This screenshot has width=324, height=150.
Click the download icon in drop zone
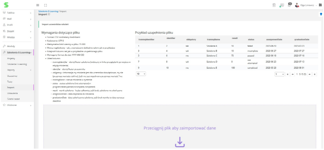179,142
